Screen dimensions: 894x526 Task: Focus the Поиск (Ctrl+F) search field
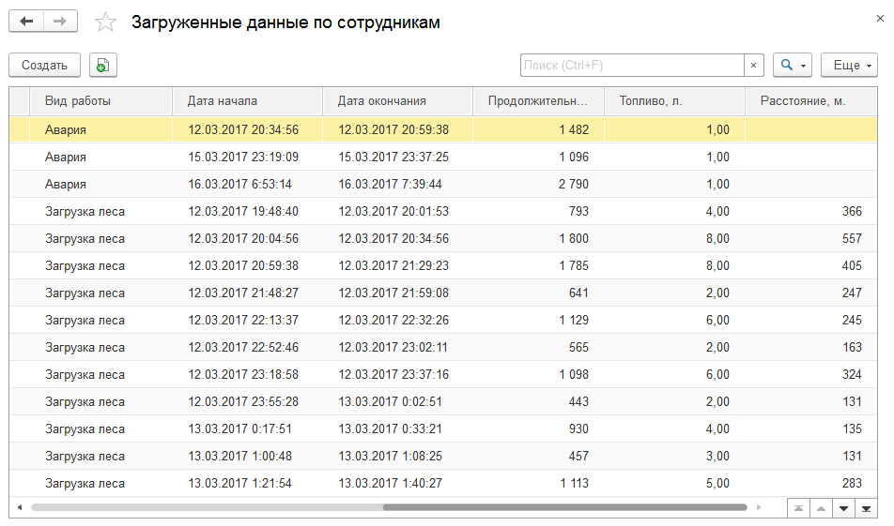[x=632, y=65]
